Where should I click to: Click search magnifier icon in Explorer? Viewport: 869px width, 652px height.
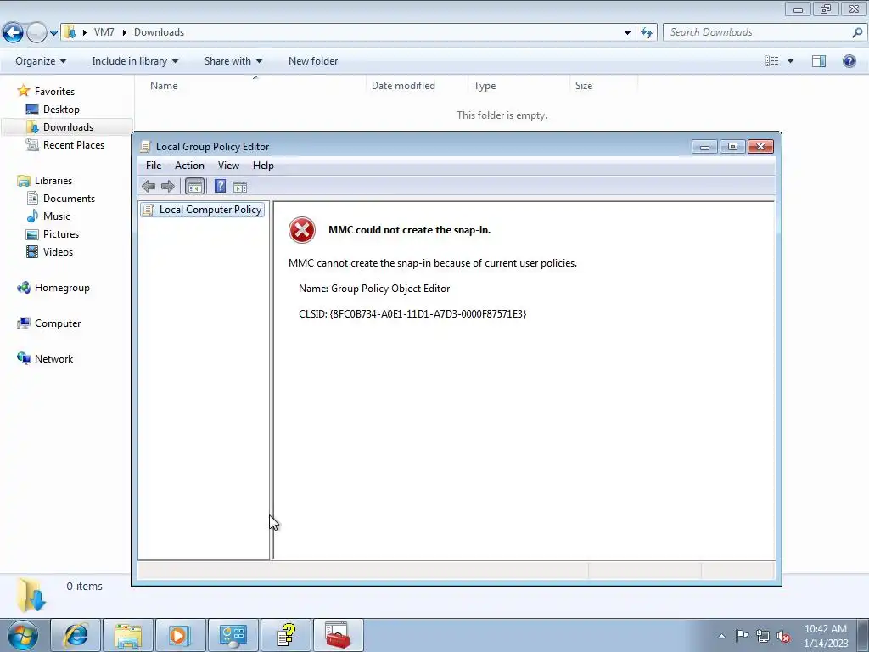857,32
